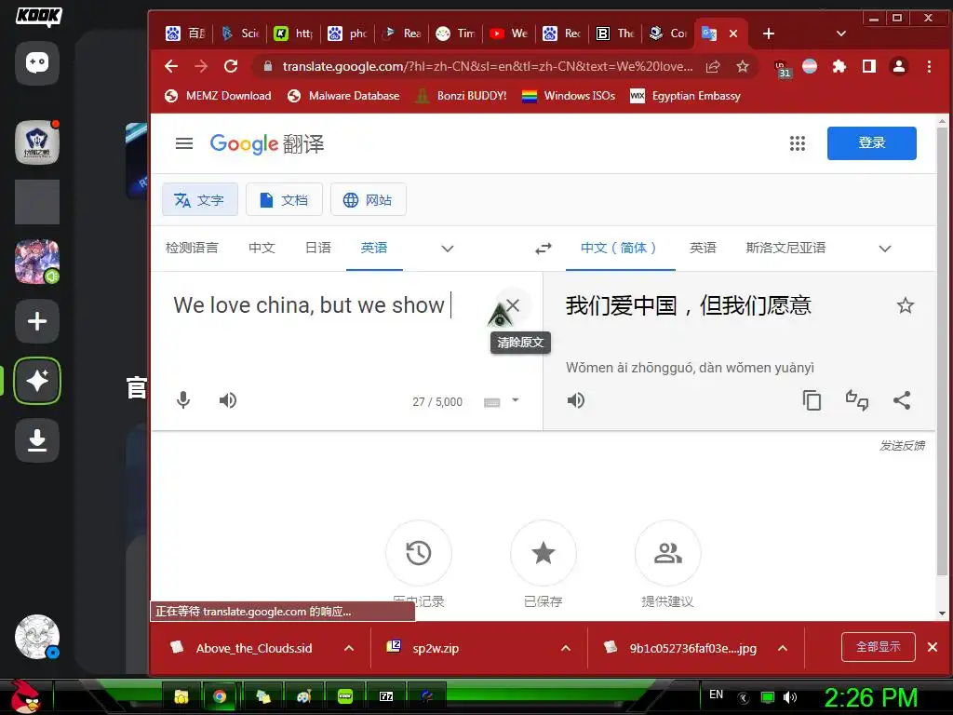This screenshot has height=715, width=953.
Task: Open Chrome profile avatar
Action: coord(899,66)
